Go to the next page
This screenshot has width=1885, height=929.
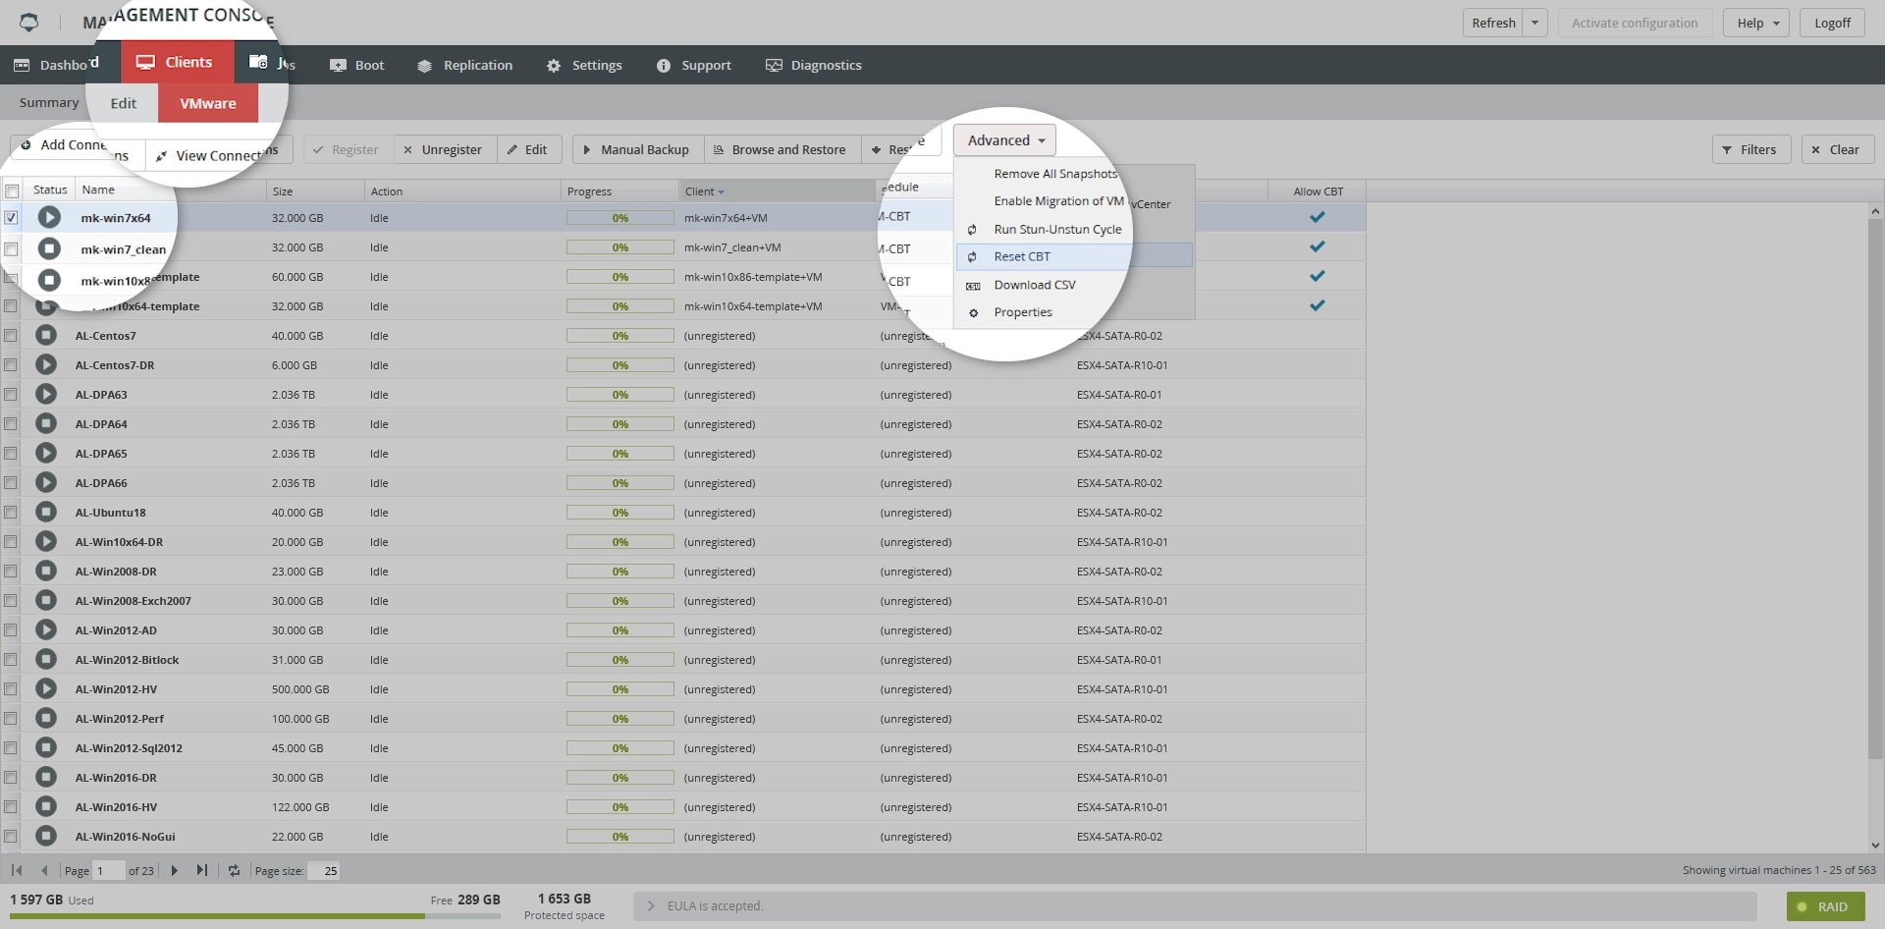pos(174,870)
